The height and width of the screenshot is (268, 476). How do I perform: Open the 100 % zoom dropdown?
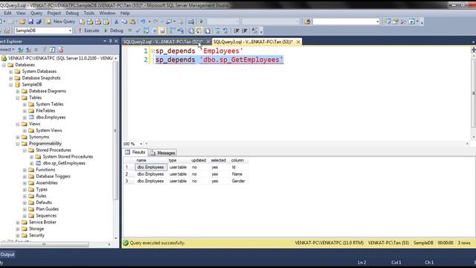tap(141, 144)
